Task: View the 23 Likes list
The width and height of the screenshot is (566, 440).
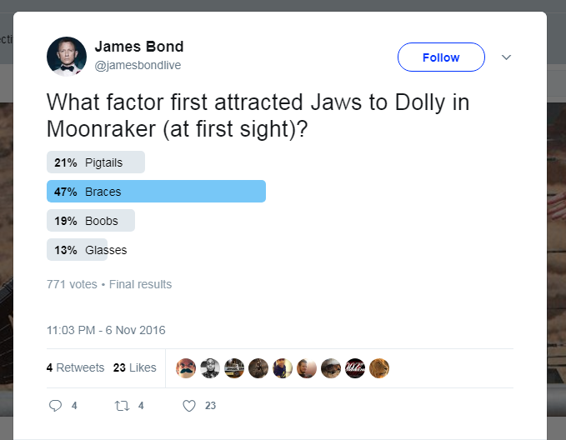Action: click(135, 367)
